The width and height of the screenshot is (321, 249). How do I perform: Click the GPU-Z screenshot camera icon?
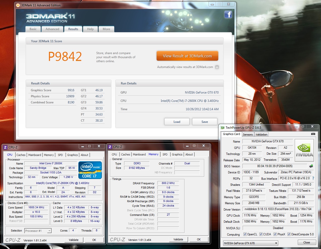click(x=313, y=134)
